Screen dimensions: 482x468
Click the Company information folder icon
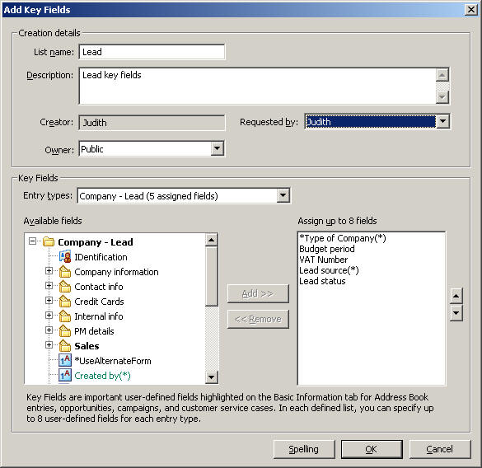(x=65, y=272)
